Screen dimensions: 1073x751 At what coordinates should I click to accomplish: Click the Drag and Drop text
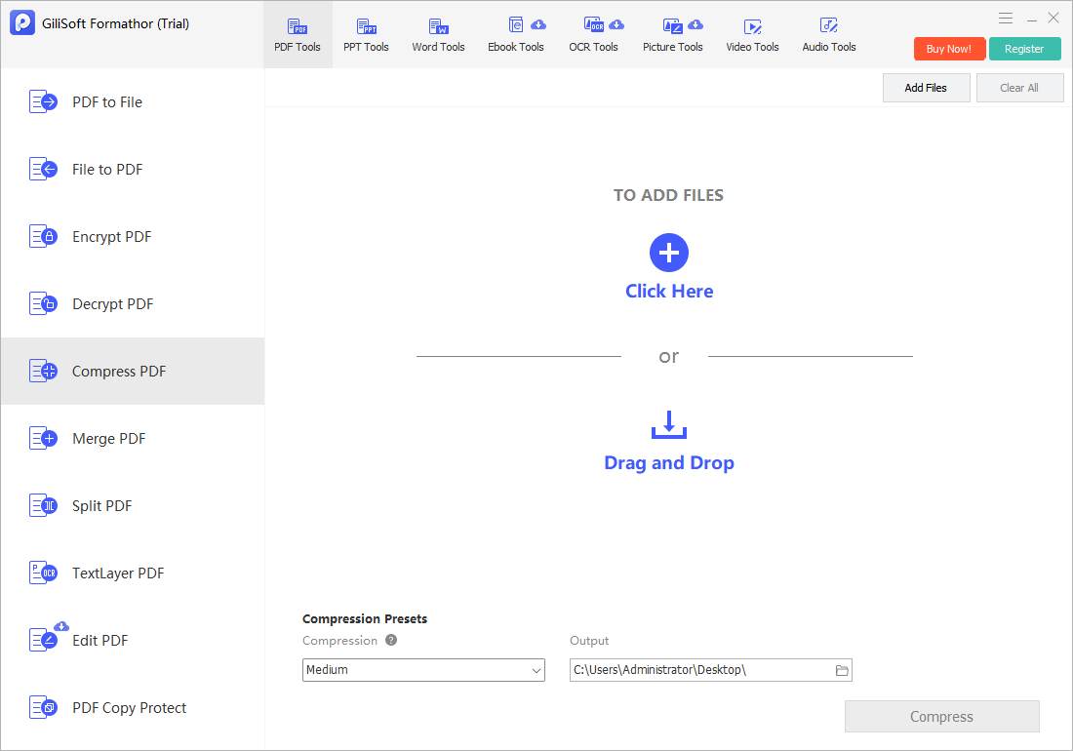669,463
